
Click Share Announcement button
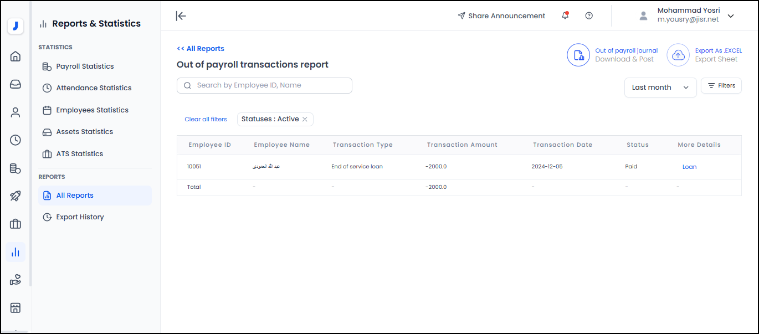[x=501, y=16]
